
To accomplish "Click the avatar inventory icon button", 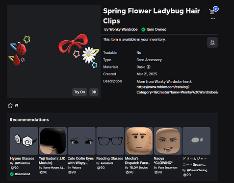I will coord(212,43).
